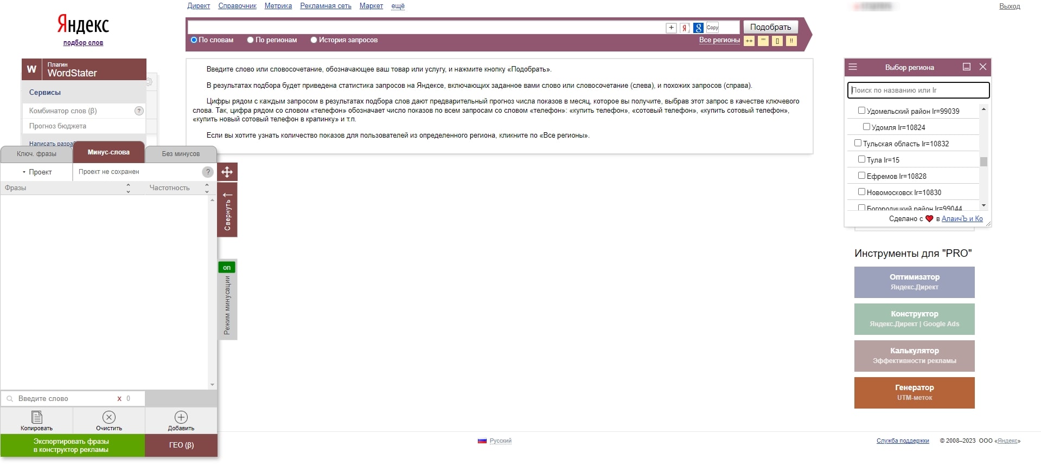This screenshot has height=466, width=1041.
Task: Click the Копировать document icon
Action: pyautogui.click(x=36, y=417)
